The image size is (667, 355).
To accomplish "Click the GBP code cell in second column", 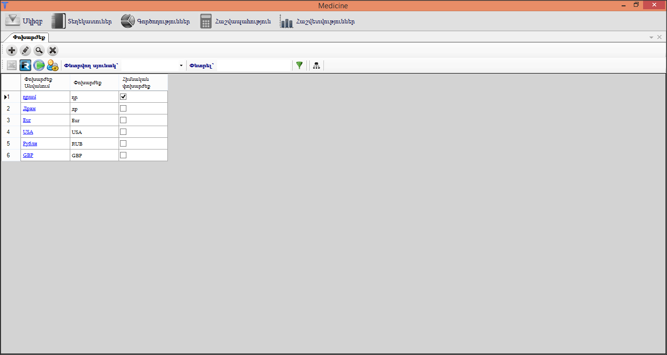I will point(95,155).
